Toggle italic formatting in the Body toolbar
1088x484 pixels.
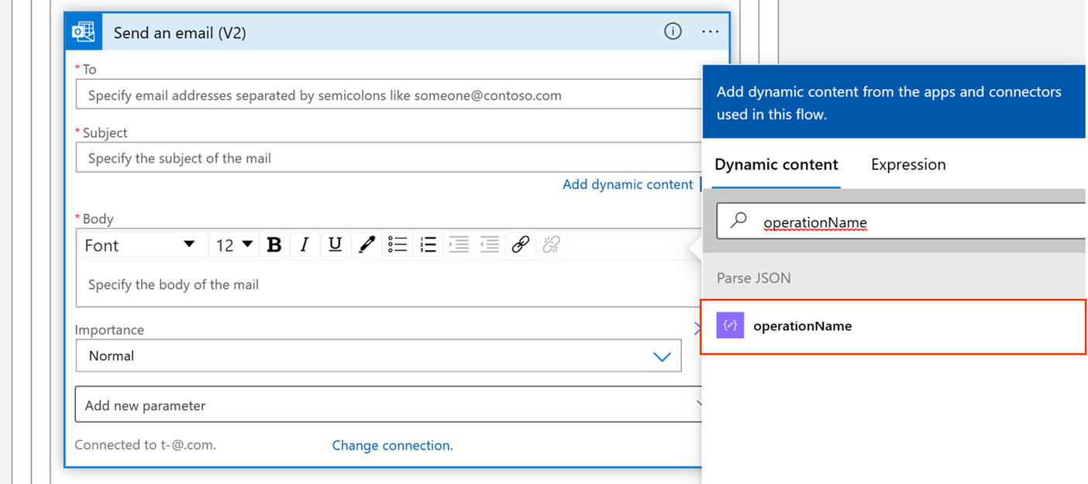click(305, 245)
